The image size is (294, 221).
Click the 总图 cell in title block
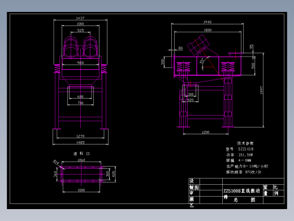(x=244, y=200)
